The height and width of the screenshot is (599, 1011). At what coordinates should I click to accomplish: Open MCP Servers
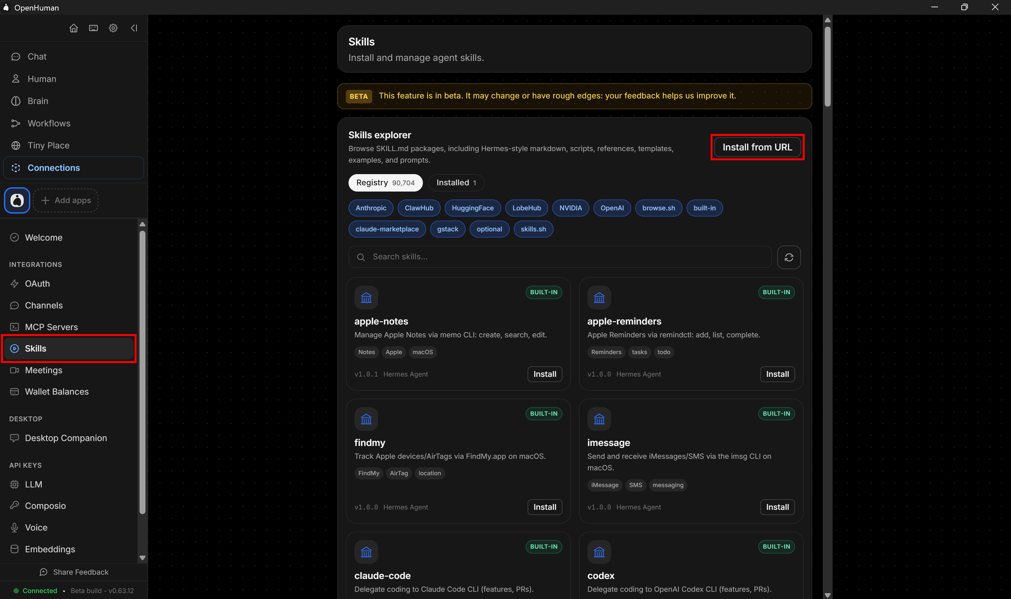click(x=69, y=327)
